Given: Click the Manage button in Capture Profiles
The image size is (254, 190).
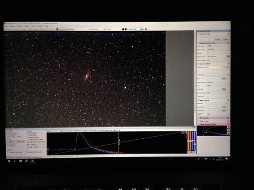Looking at the screenshot, I should (x=225, y=40).
